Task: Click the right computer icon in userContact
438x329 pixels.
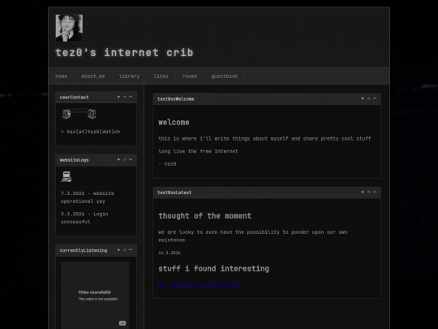Action: tap(92, 114)
